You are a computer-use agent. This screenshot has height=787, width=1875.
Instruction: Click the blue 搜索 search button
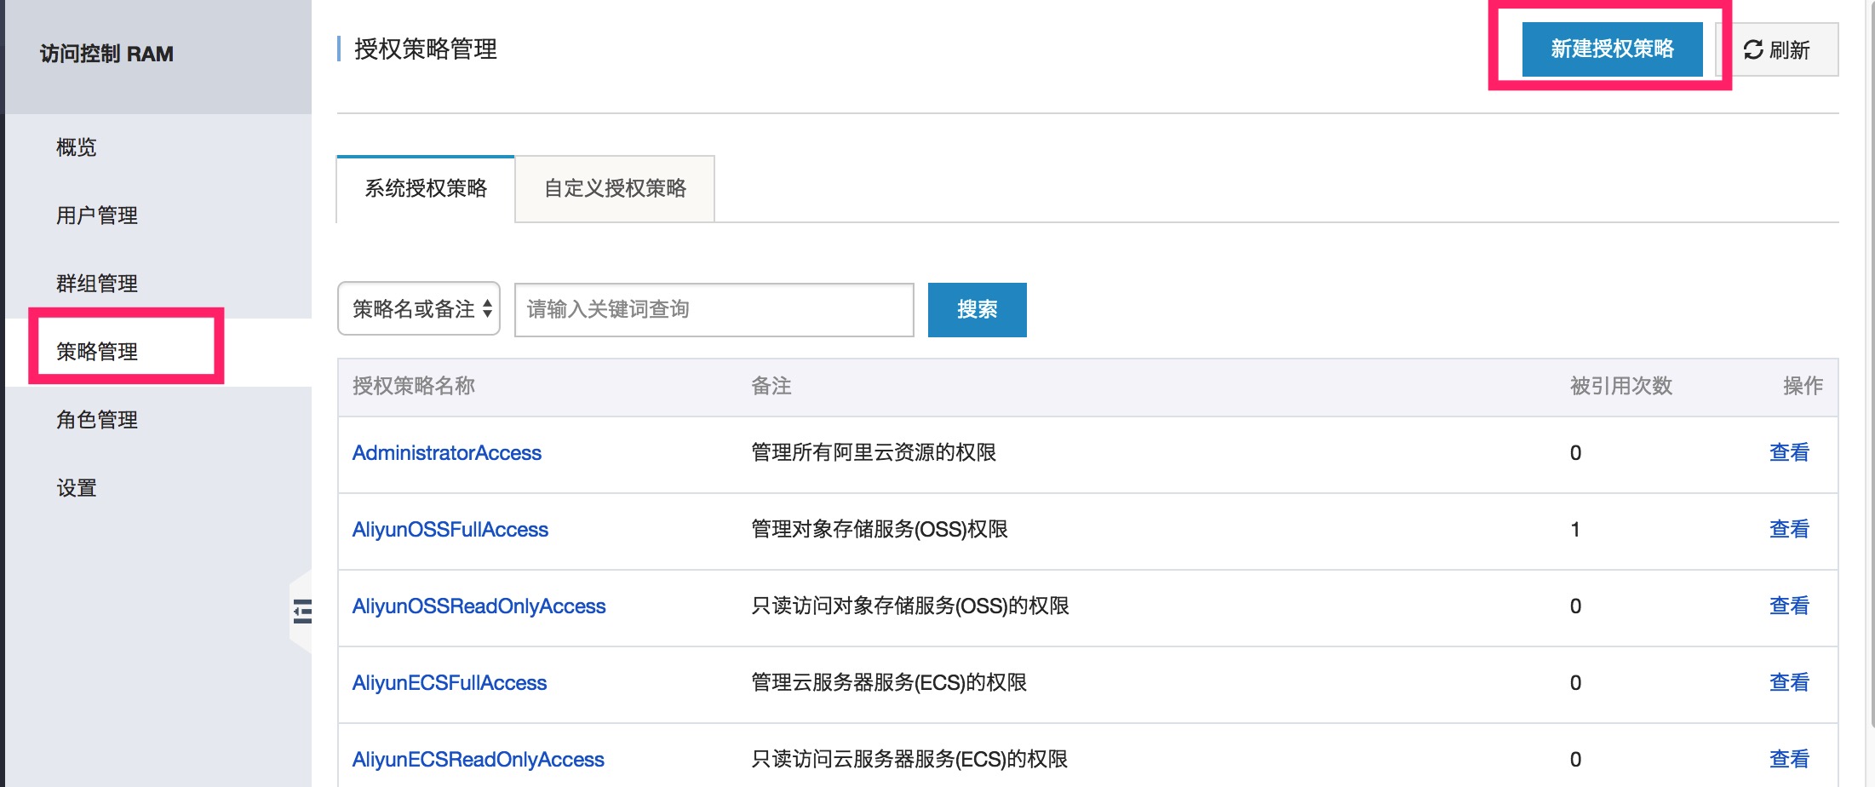(977, 309)
